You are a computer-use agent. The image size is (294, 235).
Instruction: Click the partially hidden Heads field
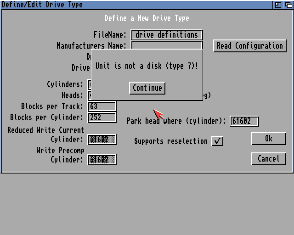tap(90, 95)
